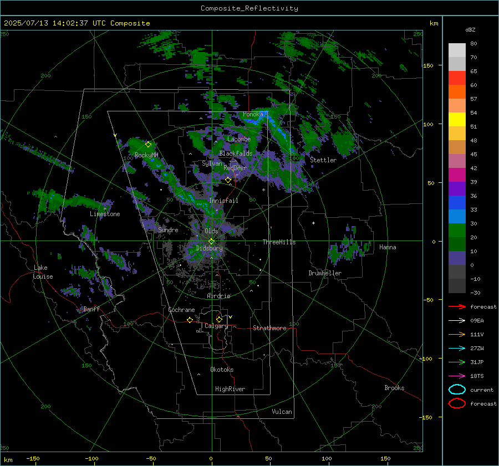Click the Okotoks city label
This screenshot has height=466, width=499.
(x=222, y=370)
